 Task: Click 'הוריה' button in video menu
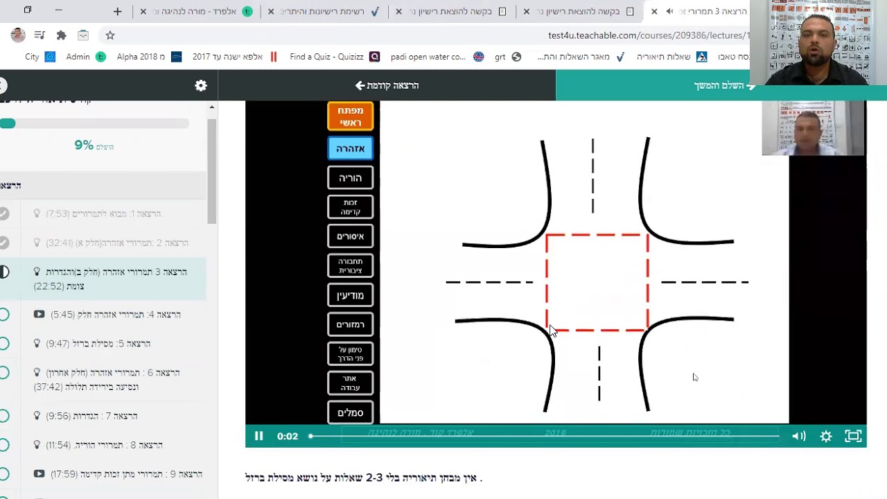(x=351, y=178)
